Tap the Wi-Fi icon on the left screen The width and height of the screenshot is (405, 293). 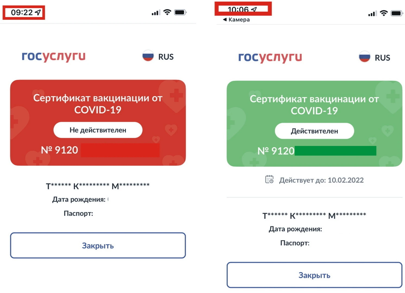[x=167, y=12]
